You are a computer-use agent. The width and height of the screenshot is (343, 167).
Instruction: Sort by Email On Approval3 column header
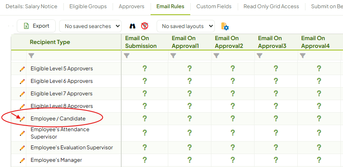(272, 42)
